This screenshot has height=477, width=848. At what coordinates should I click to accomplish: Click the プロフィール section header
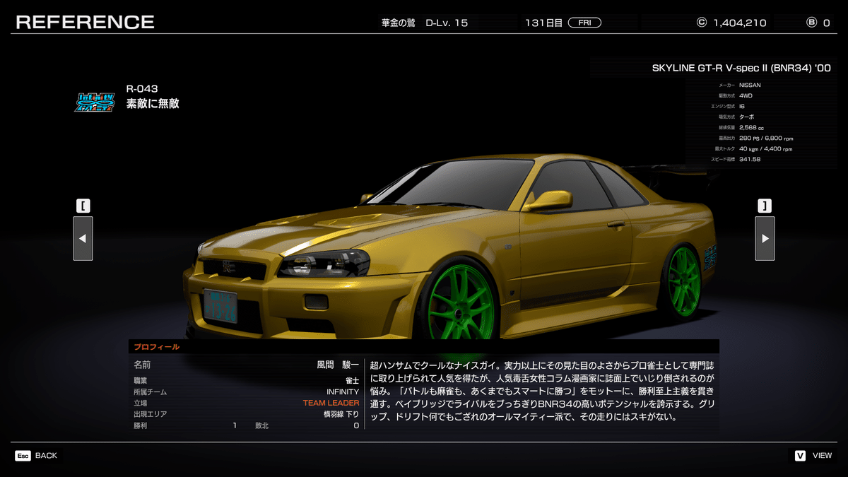157,347
